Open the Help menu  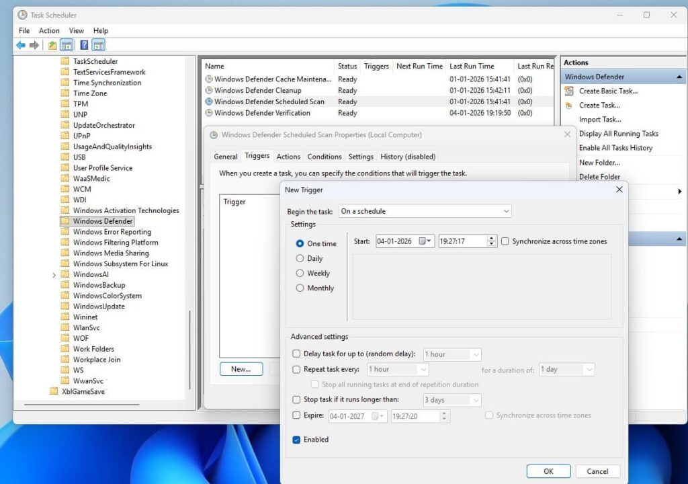click(101, 31)
